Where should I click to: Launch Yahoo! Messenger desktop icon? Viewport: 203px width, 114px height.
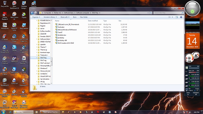[14, 104]
